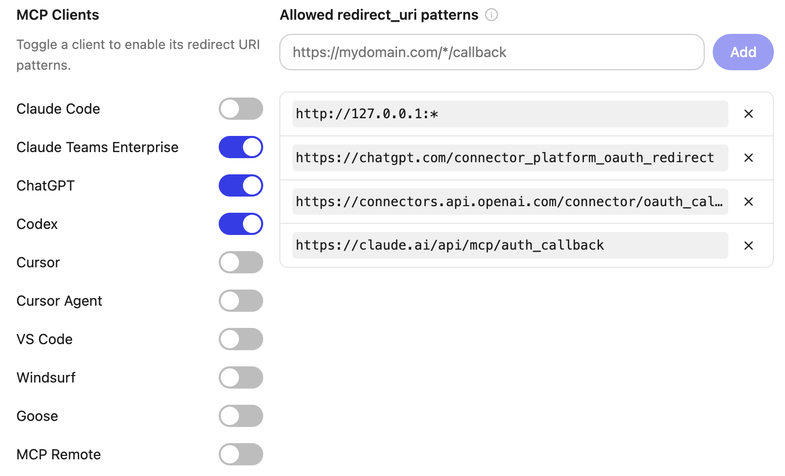Screen dimensions: 785x476
Task: Disable the Codex client
Action: [241, 224]
